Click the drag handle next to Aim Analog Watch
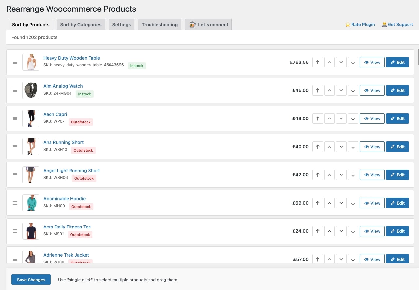The height and width of the screenshot is (290, 419). [x=15, y=90]
